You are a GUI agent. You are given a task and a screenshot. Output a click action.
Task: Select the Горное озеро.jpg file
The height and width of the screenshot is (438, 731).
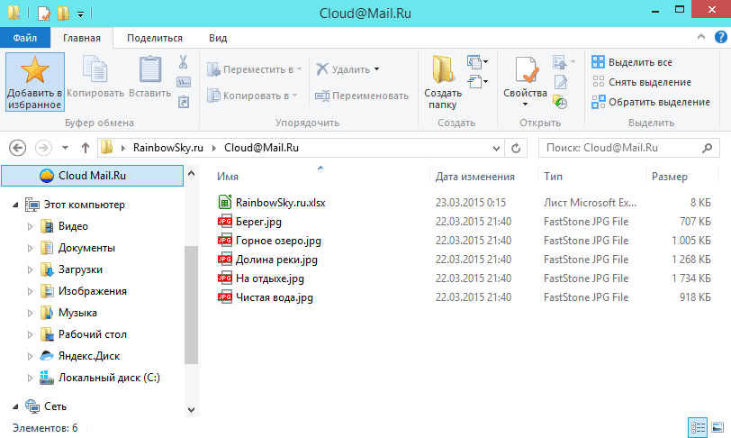pyautogui.click(x=278, y=241)
